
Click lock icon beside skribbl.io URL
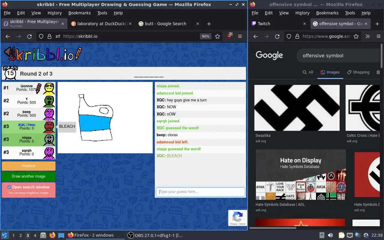(49, 36)
